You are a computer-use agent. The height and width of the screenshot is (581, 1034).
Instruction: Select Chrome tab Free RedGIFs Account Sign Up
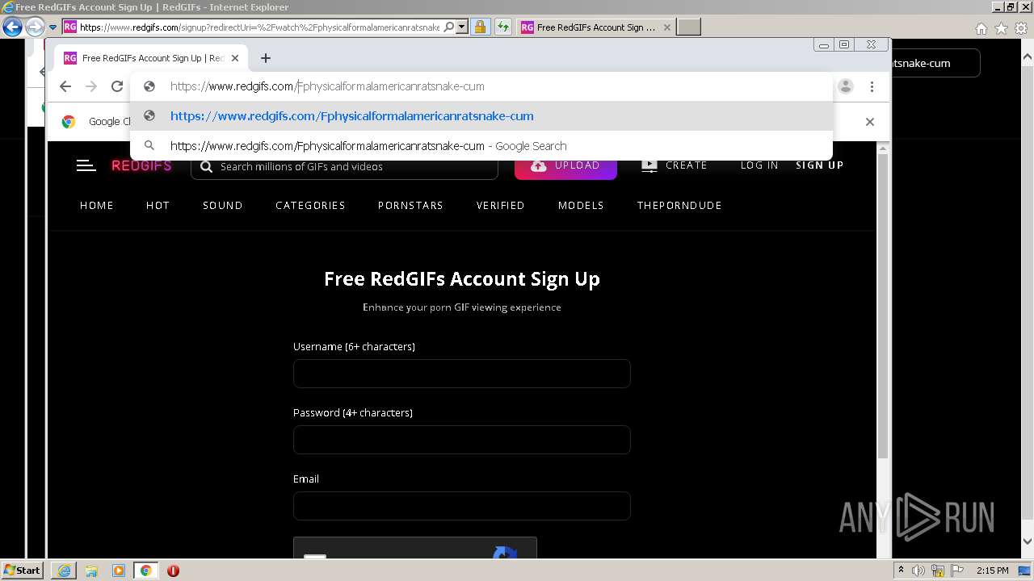(x=151, y=58)
